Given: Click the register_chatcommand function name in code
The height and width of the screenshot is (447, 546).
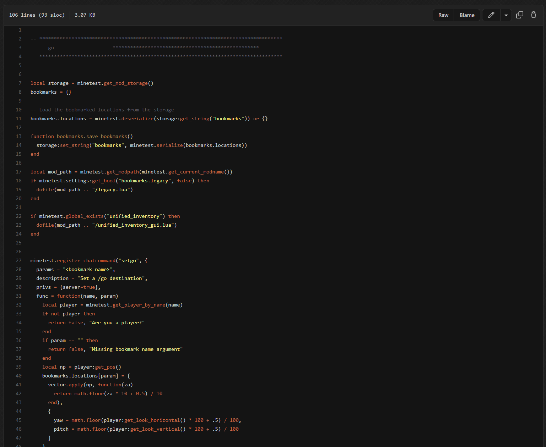Looking at the screenshot, I should 86,260.
